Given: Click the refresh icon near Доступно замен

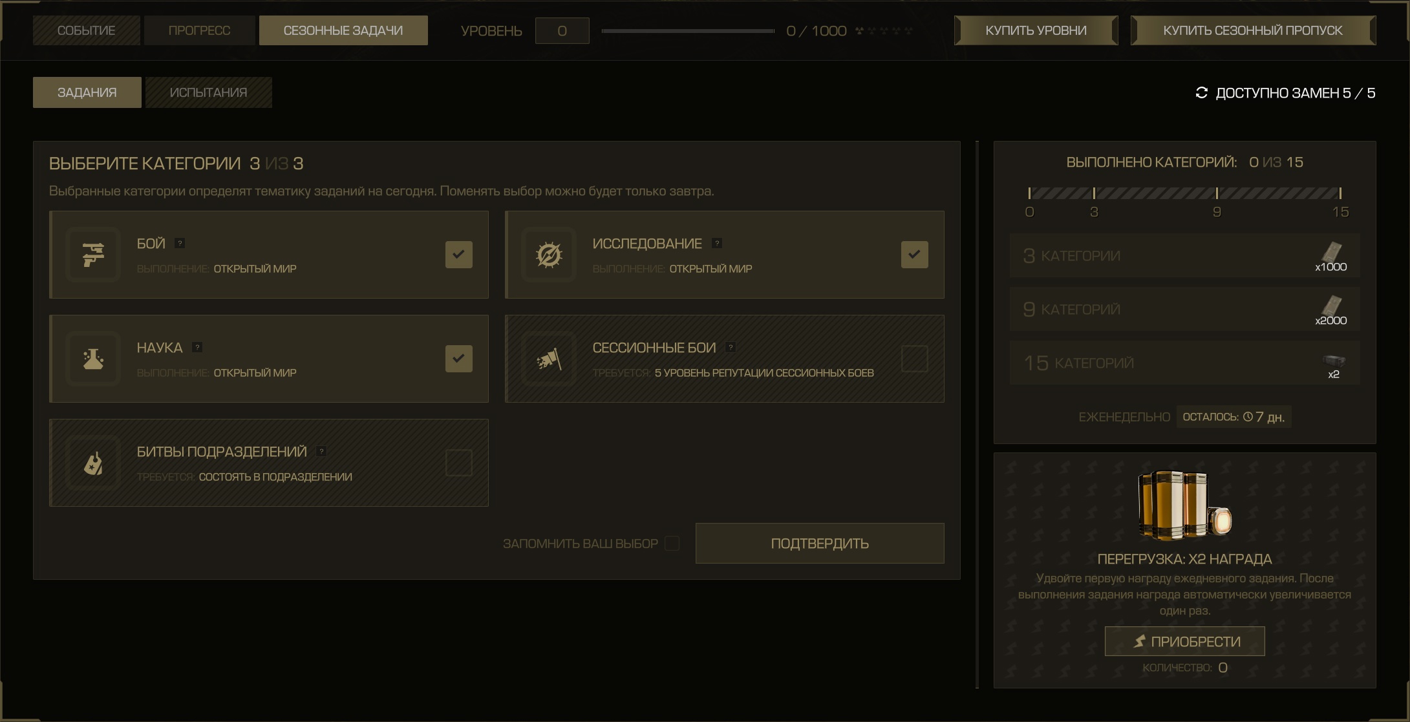Looking at the screenshot, I should [x=1201, y=92].
